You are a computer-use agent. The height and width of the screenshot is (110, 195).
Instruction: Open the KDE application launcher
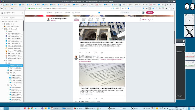tap(2, 108)
